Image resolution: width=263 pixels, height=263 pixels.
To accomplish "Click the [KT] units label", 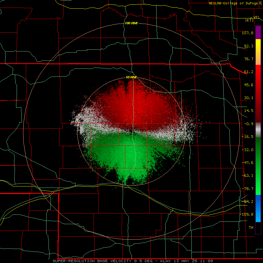I will pyautogui.click(x=249, y=20).
